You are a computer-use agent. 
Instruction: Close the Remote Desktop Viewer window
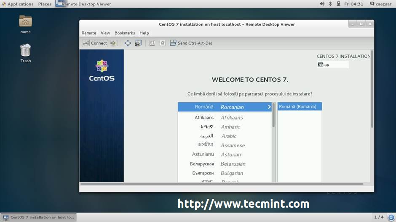pos(370,24)
